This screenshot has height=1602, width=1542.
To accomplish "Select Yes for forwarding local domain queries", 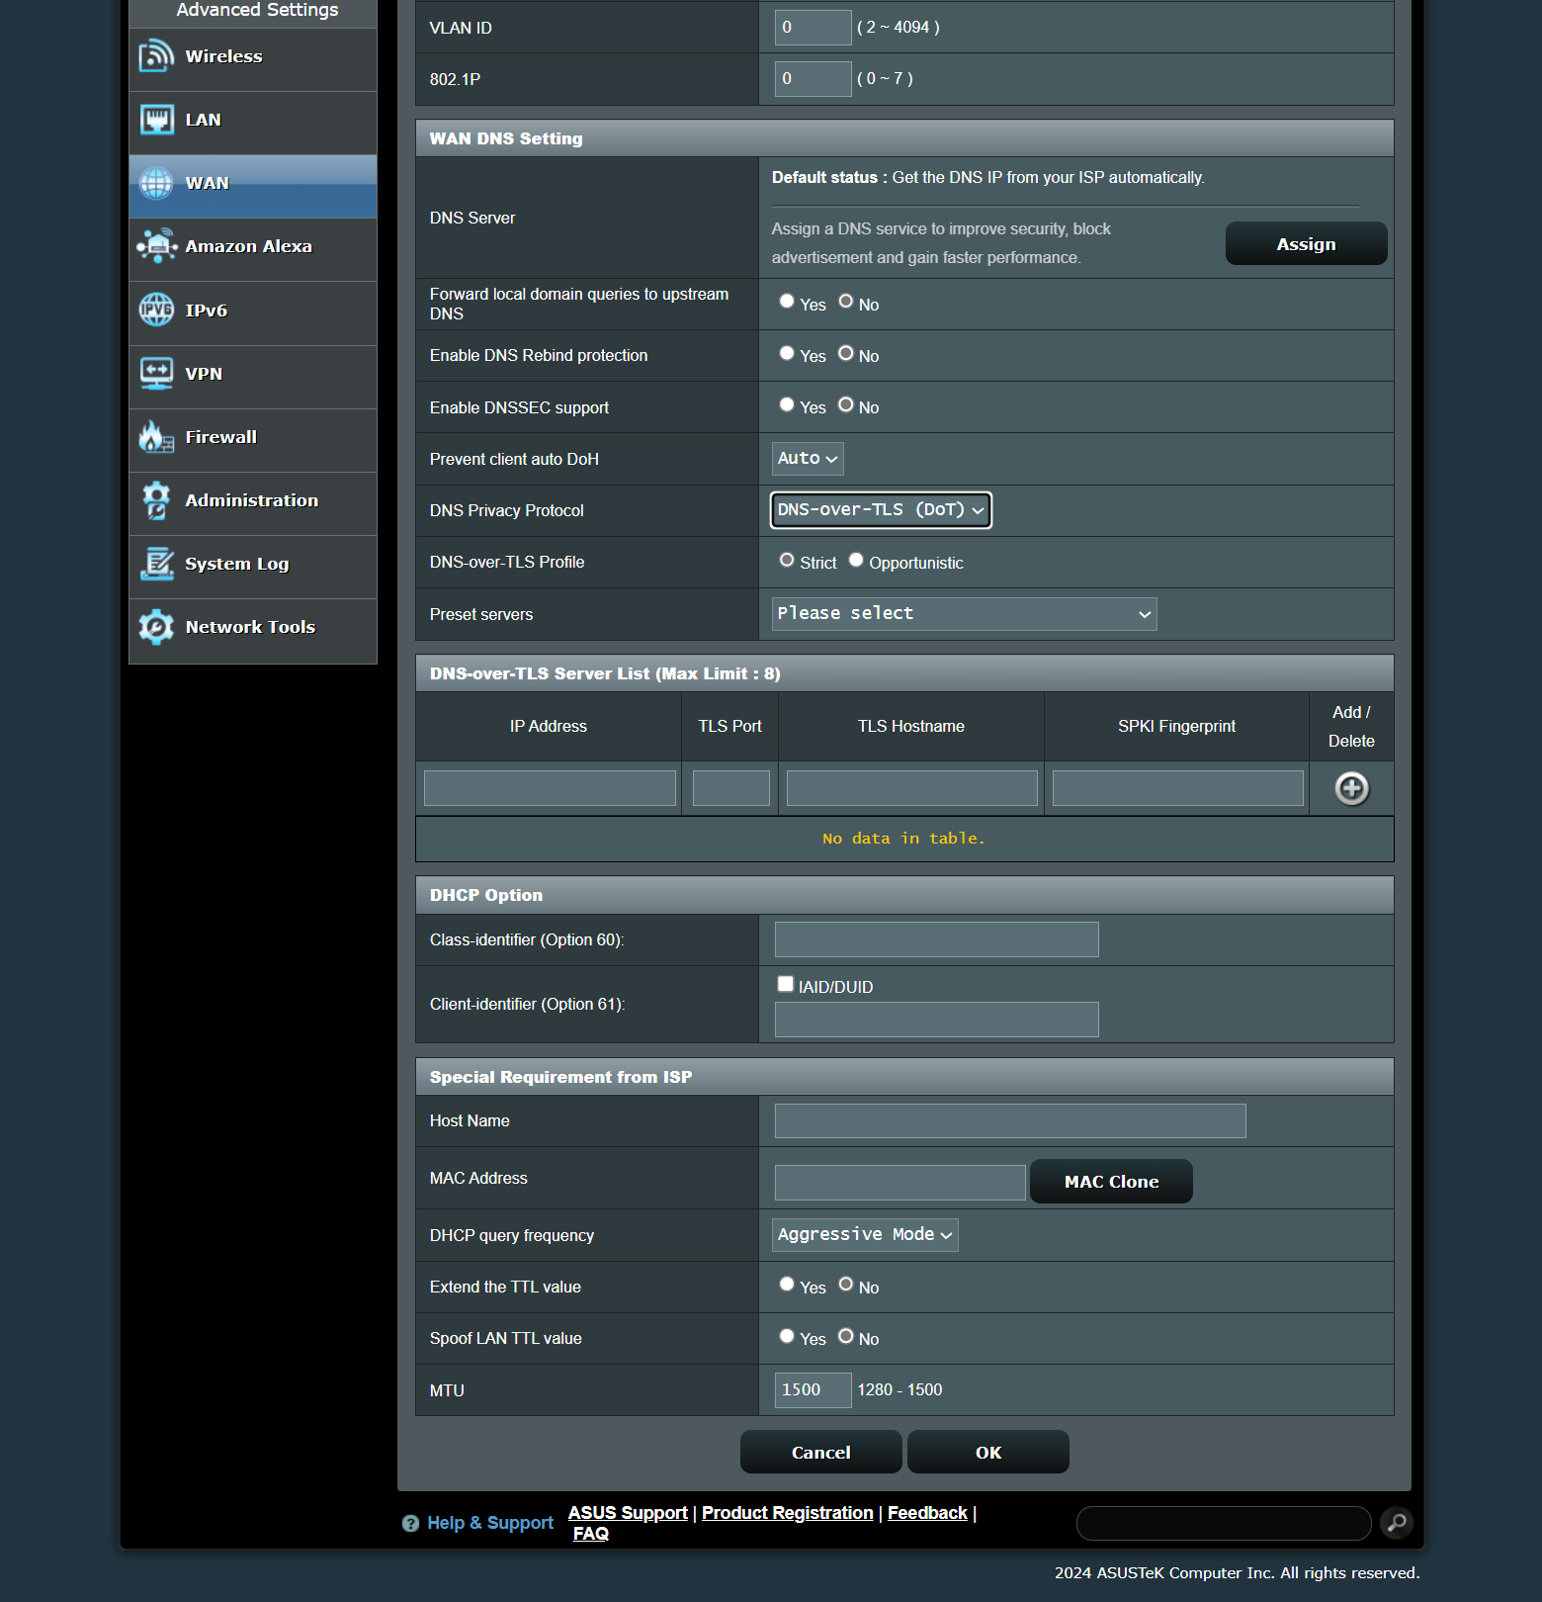I will pyautogui.click(x=787, y=302).
